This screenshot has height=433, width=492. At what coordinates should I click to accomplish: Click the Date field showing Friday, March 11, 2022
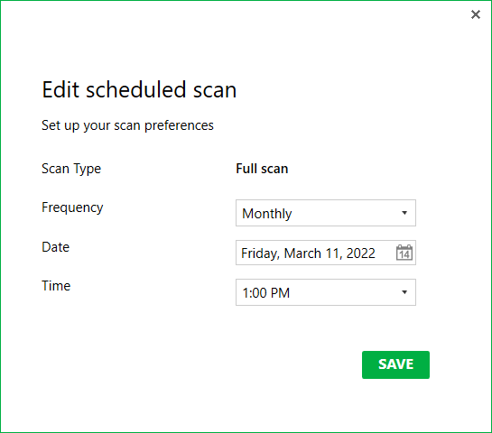[326, 253]
